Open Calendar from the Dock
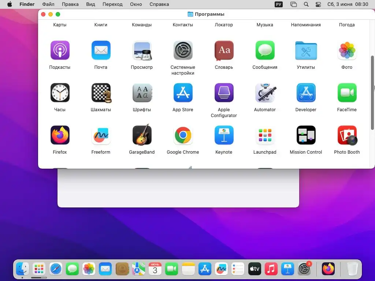Image resolution: width=375 pixels, height=281 pixels. pyautogui.click(x=155, y=269)
